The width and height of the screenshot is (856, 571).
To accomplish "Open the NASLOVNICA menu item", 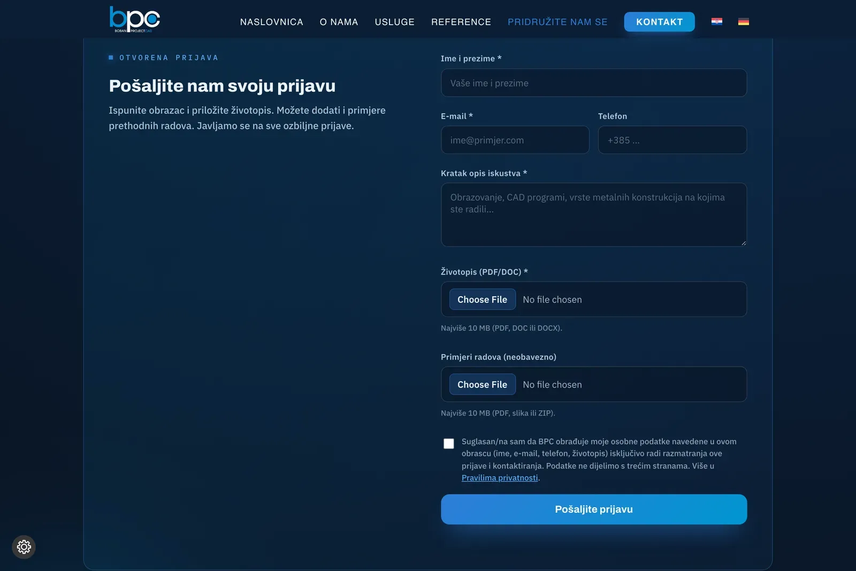I will pyautogui.click(x=271, y=22).
